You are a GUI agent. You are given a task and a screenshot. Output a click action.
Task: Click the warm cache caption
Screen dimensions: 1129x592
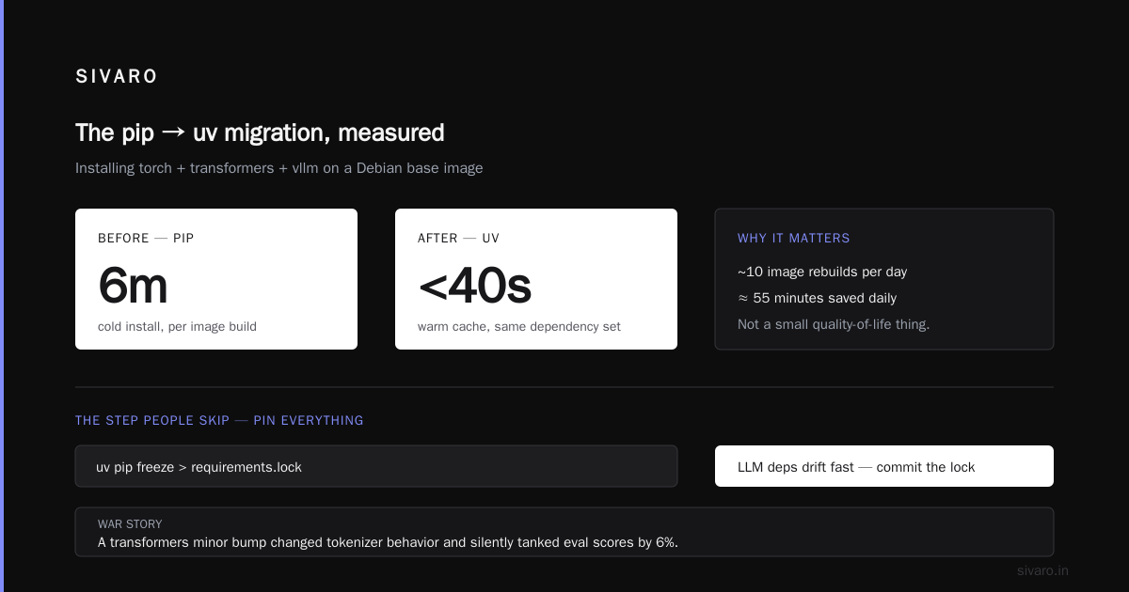(x=519, y=327)
